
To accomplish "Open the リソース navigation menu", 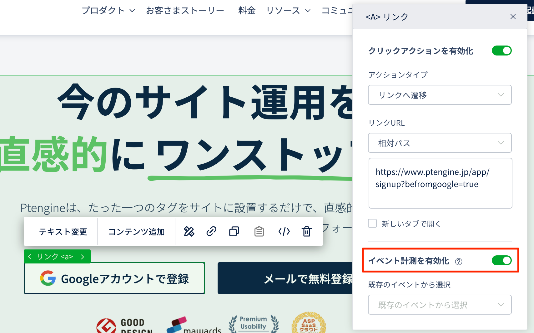I will tap(288, 11).
